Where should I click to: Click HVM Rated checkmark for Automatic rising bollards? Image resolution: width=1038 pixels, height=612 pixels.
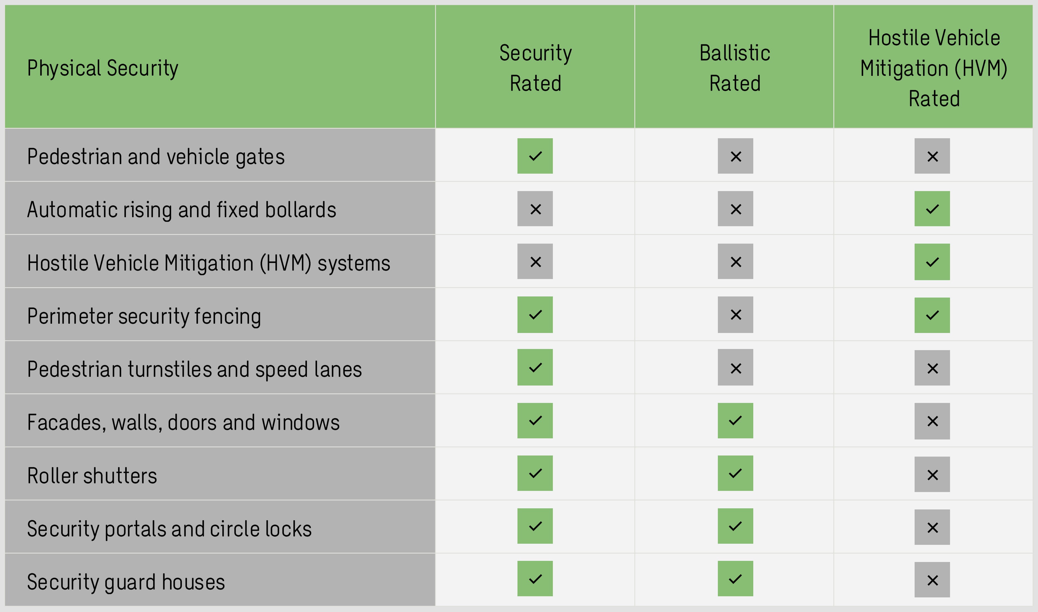932,209
